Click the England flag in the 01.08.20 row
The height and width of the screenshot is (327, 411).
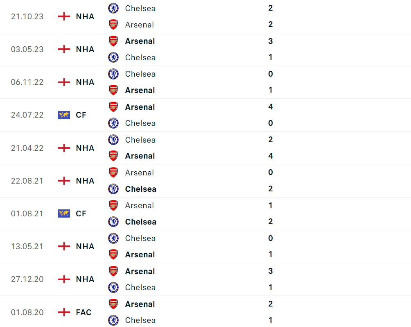[x=64, y=312]
